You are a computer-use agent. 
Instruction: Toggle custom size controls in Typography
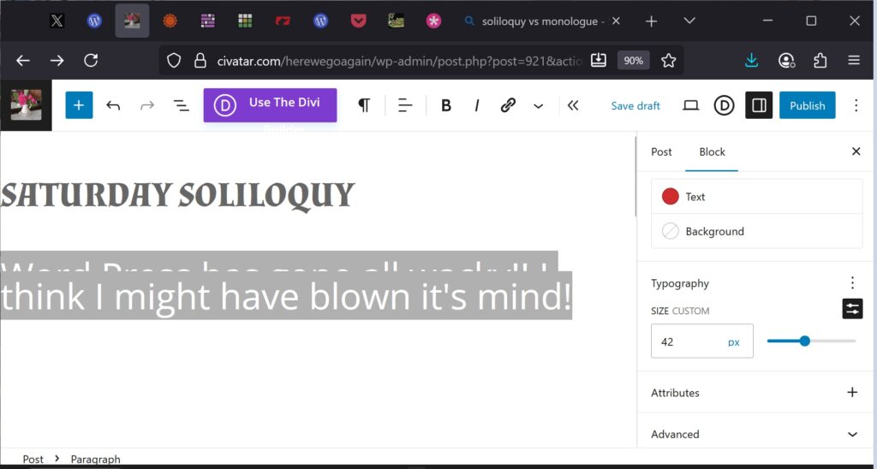pos(852,309)
